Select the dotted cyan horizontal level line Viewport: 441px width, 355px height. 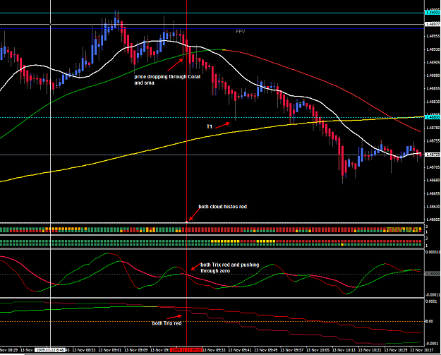tap(212, 117)
